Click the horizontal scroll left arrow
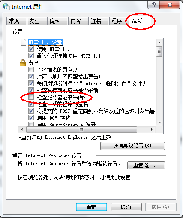 [x=22, y=129]
